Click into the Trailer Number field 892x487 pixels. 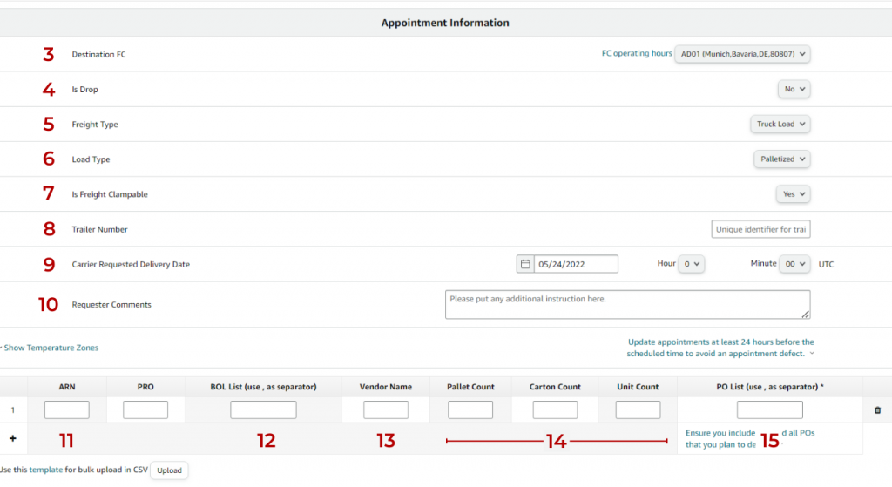pos(760,229)
